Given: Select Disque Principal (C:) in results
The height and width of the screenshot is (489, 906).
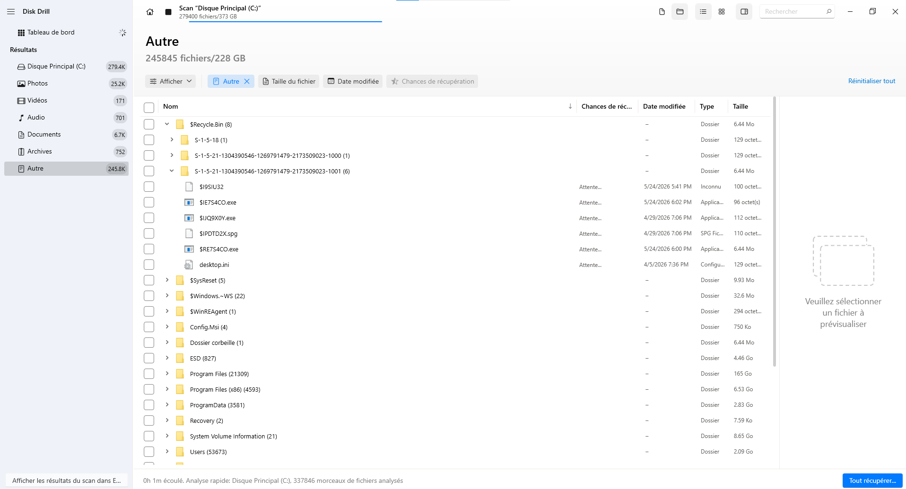Looking at the screenshot, I should [66, 67].
